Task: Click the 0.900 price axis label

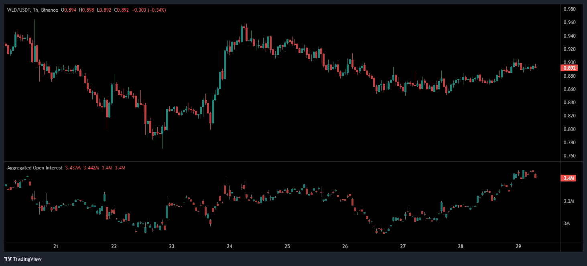Action: (570, 62)
